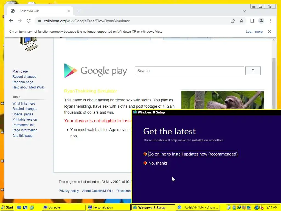Screen dimensions: 281x211
Task: Open What links here tool
Action: coord(24,104)
